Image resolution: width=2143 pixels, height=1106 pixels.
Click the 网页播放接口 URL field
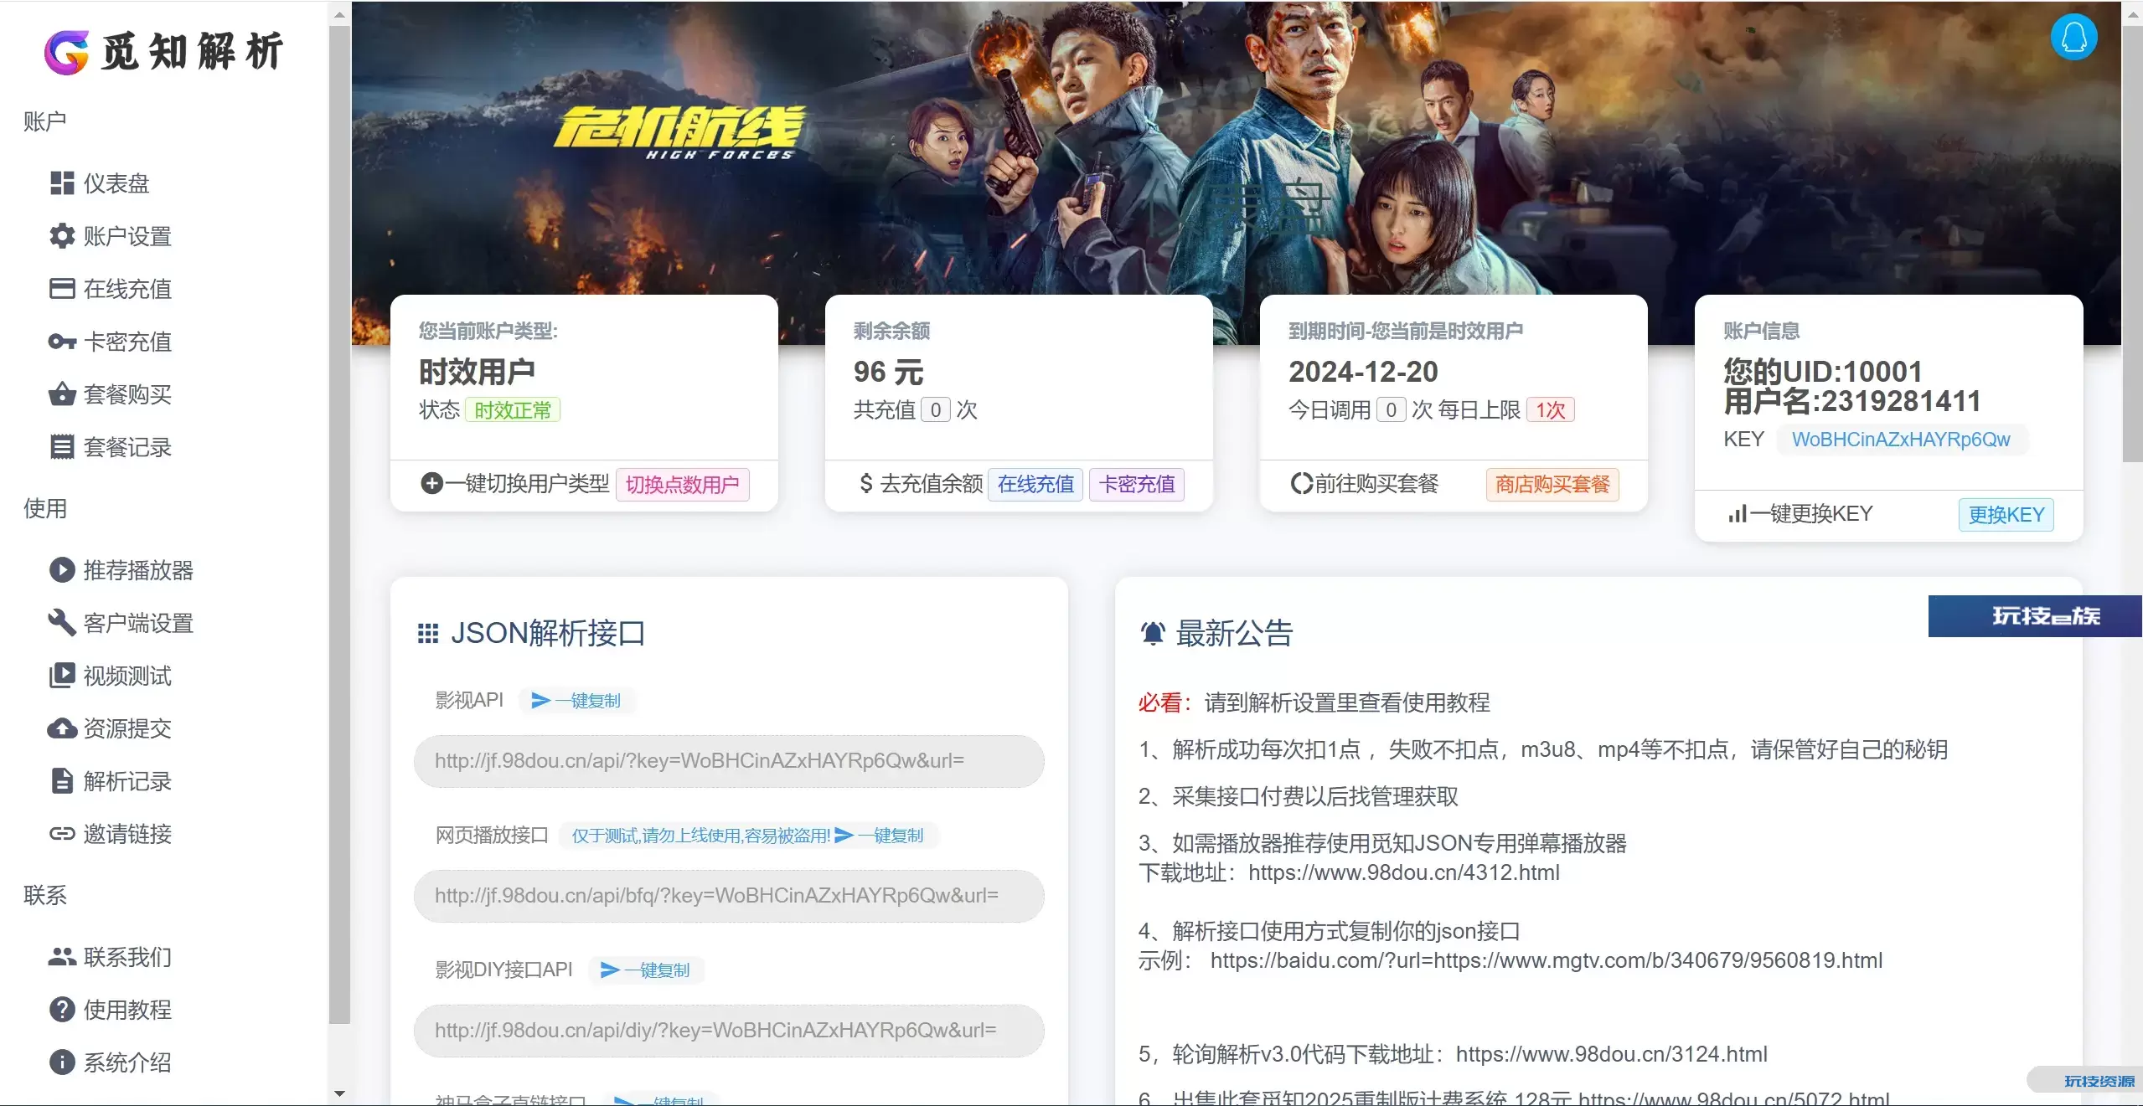[x=729, y=896]
